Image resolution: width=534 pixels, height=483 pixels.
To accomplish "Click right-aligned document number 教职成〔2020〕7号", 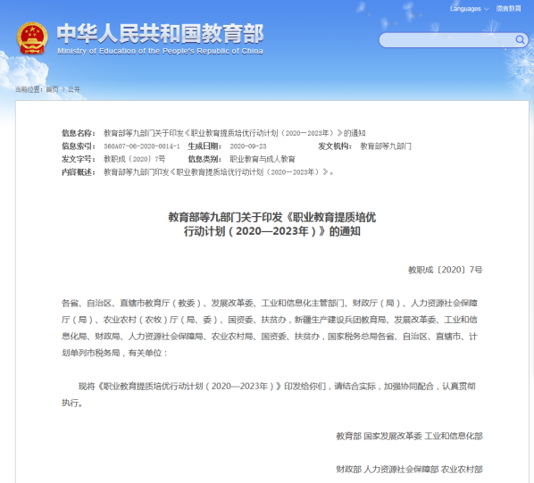I will tap(446, 270).
